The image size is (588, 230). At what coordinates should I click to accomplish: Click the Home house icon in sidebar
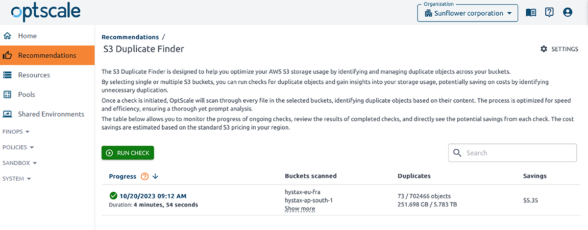pyautogui.click(x=7, y=36)
